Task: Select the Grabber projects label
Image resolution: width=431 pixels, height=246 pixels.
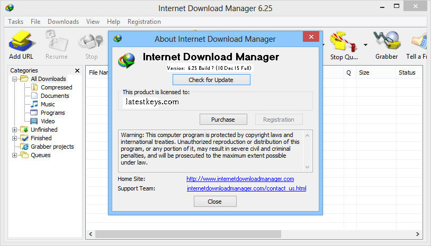Action: tap(52, 147)
